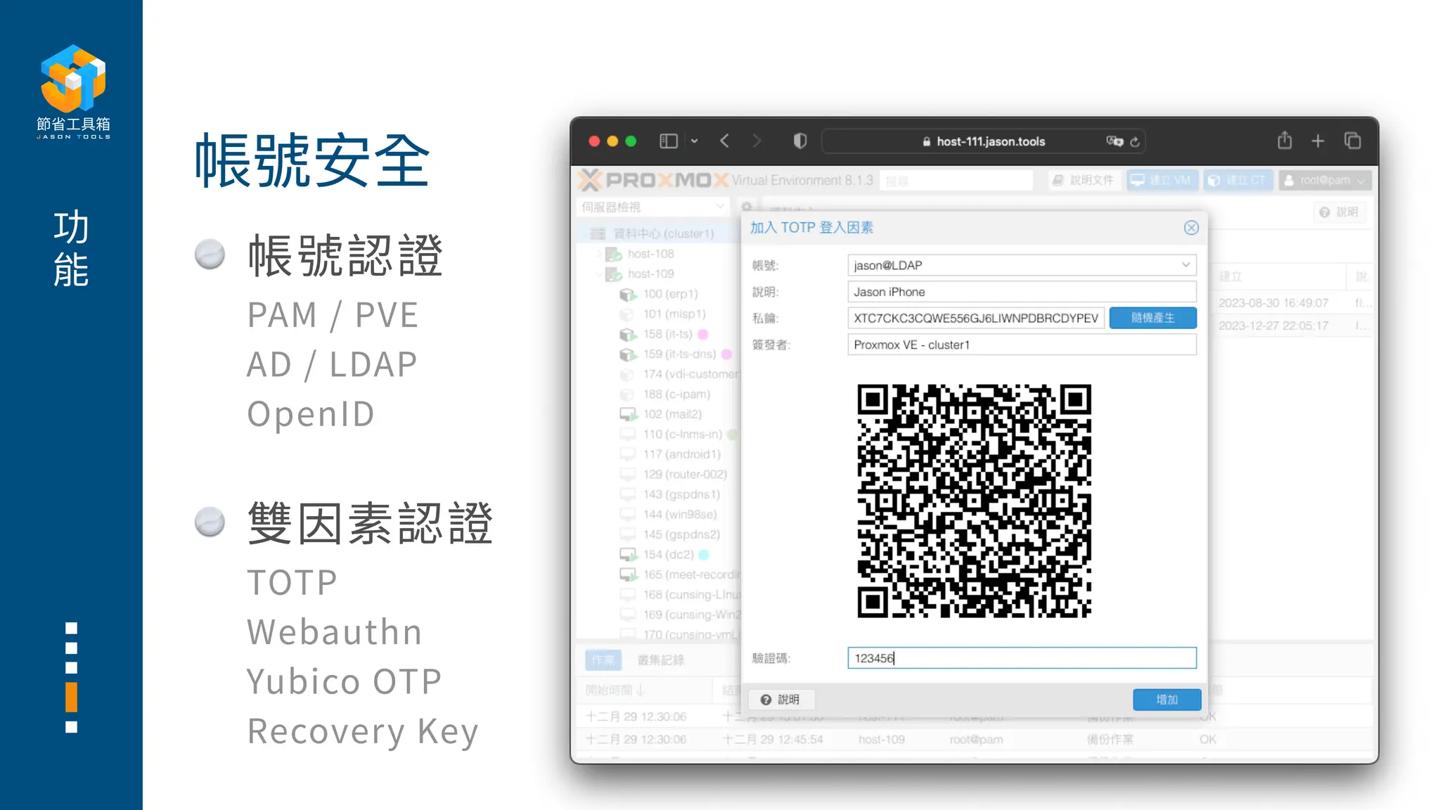Click 說明 help button in TOTP dialog

pyautogui.click(x=781, y=700)
